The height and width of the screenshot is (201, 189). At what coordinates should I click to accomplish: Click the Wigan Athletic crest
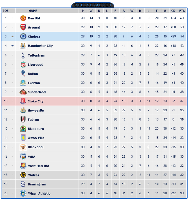pyautogui.click(x=23, y=193)
